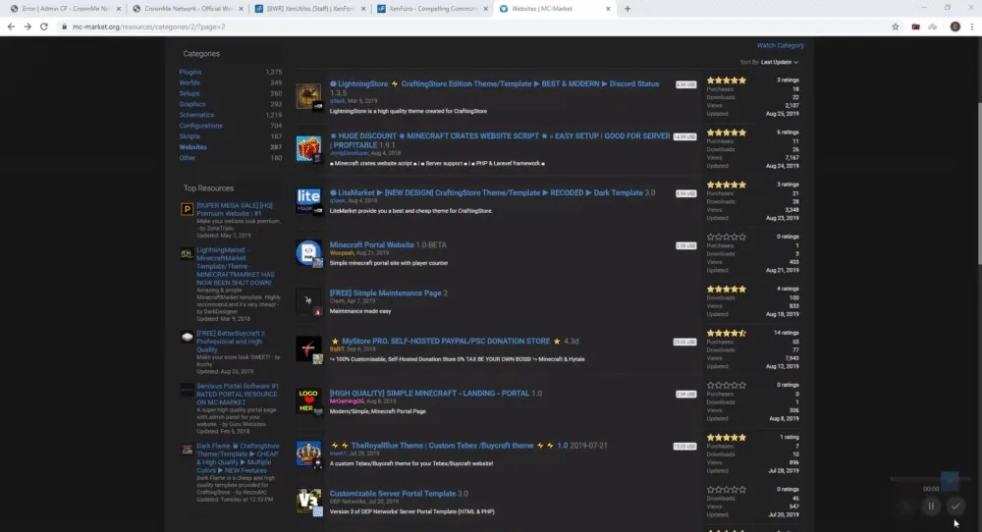The width and height of the screenshot is (982, 532).
Task: Open the V3 Server Portal Template thumbnail
Action: 308,502
